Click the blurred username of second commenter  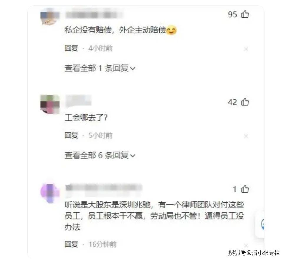[78, 101]
